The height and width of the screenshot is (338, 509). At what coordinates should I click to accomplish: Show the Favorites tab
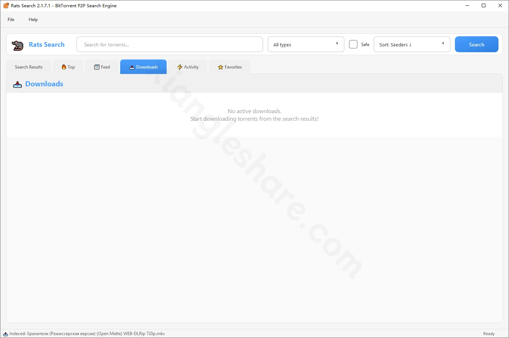(x=229, y=67)
